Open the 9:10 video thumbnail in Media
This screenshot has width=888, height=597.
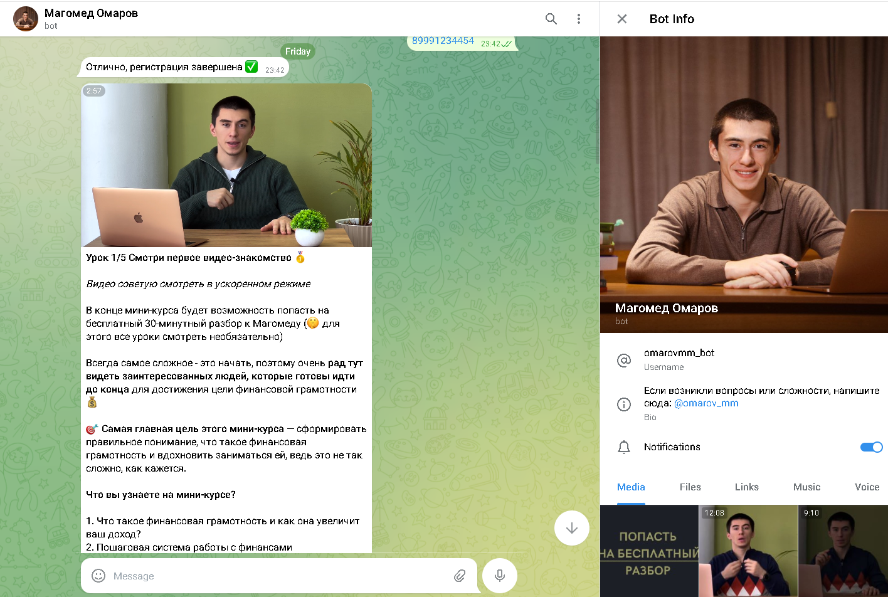843,551
